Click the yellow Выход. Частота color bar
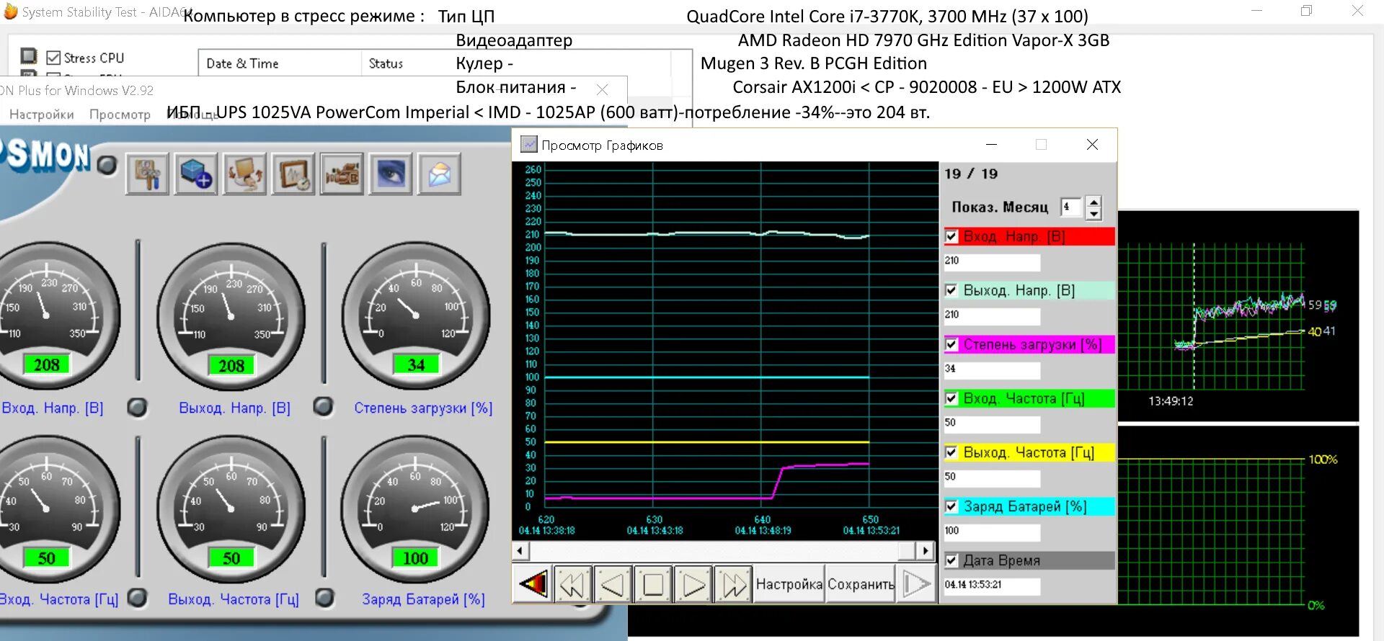 point(1029,452)
